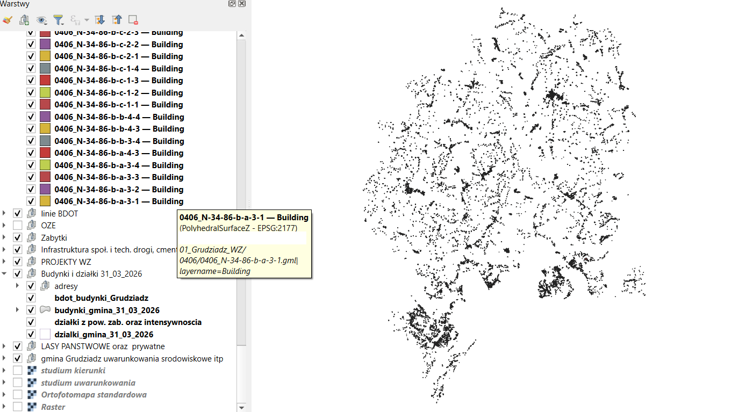Click the Expand All layers icon
This screenshot has height=412, width=746.
(99, 20)
